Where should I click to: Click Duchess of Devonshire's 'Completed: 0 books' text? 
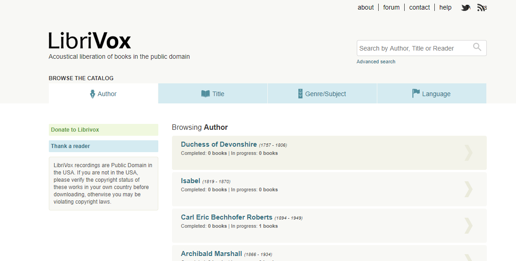pos(203,153)
